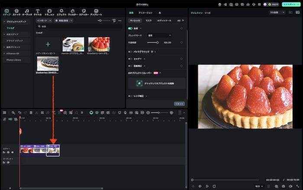The width and height of the screenshot is (303, 190).
Task: Click the リセット (Reset) button
Action: (179, 104)
